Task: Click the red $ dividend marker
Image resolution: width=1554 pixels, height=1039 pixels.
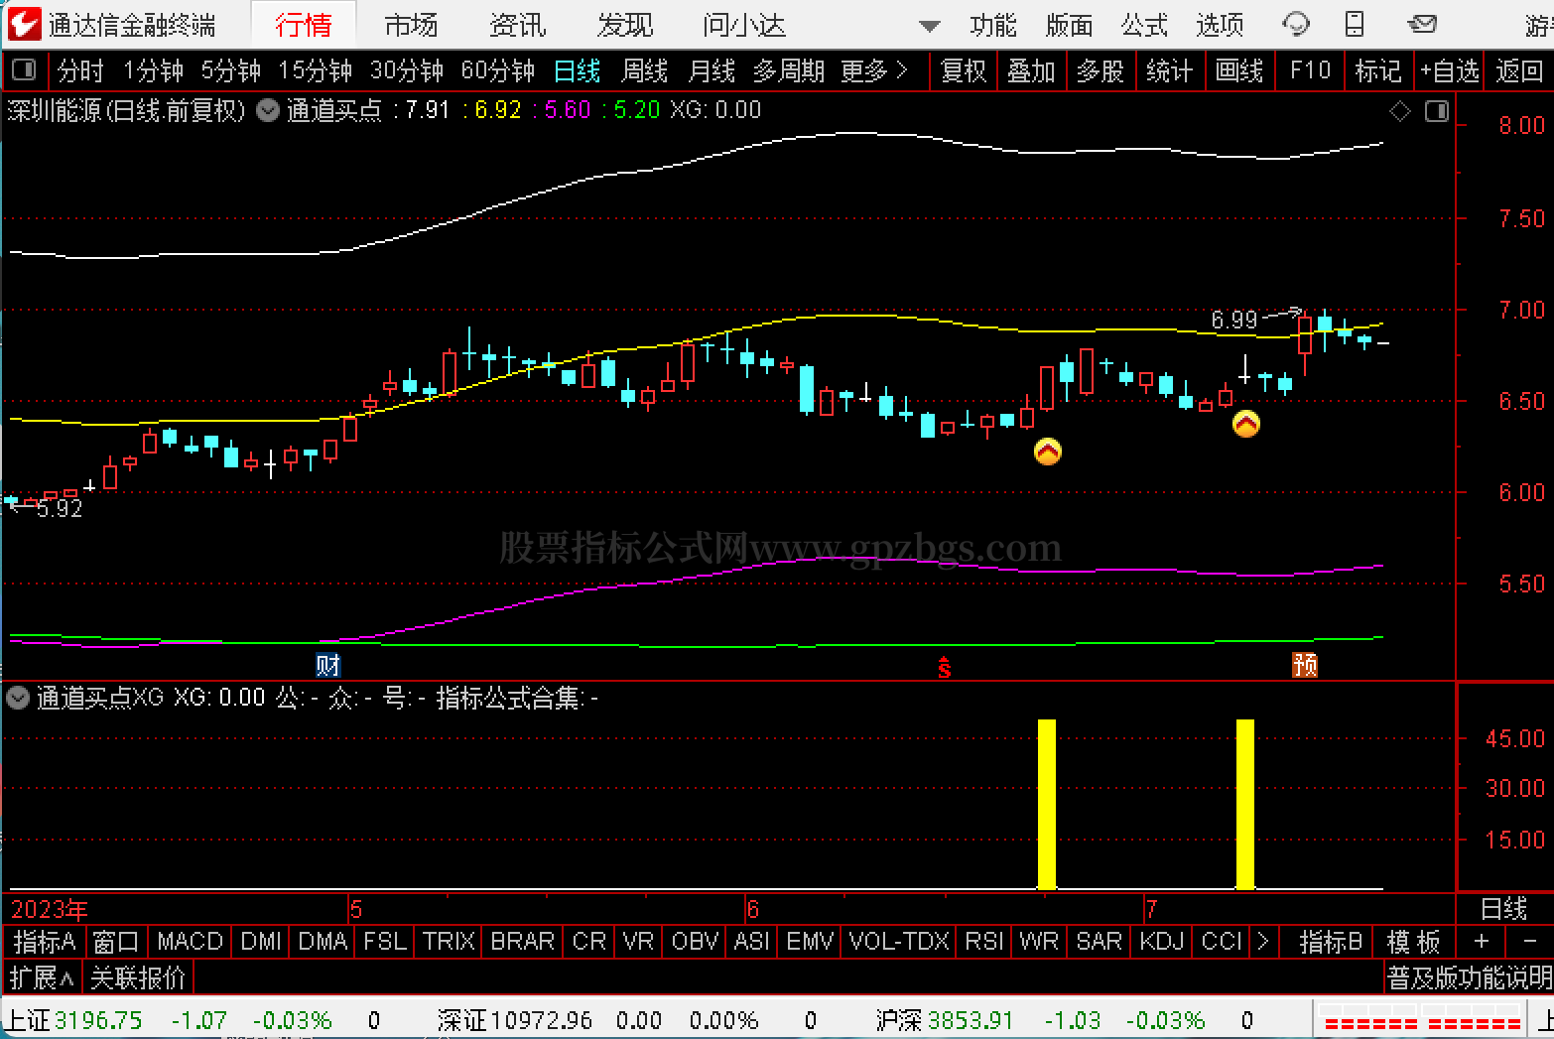Action: pos(944,668)
